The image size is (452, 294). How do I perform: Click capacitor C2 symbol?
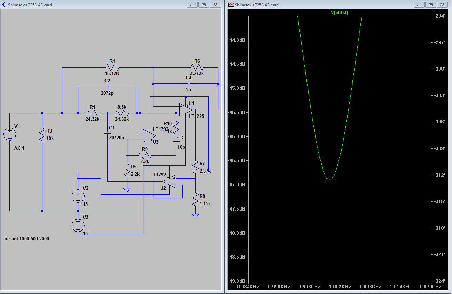[x=107, y=86]
